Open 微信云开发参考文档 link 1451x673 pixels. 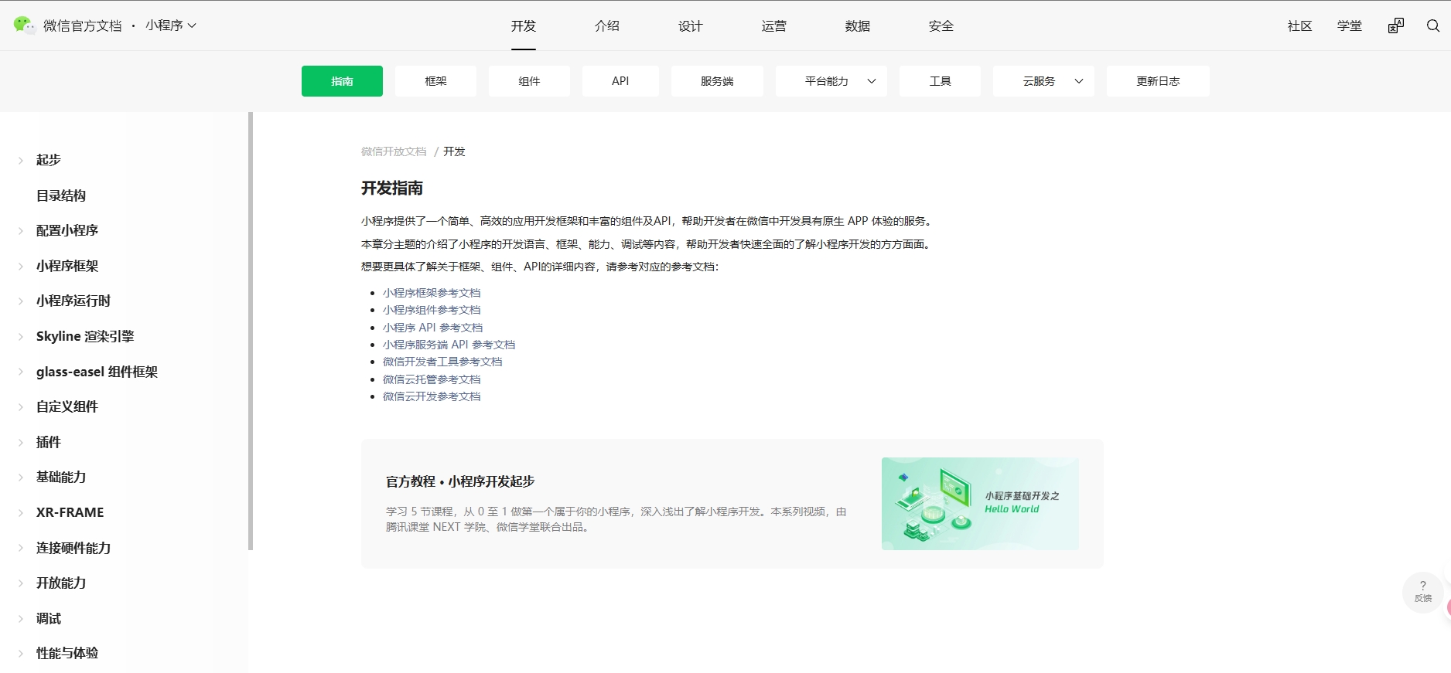tap(432, 396)
